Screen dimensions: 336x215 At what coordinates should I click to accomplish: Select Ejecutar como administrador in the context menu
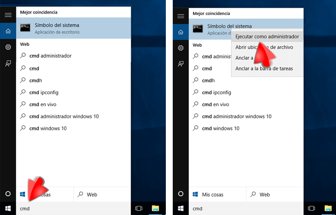[x=267, y=37]
